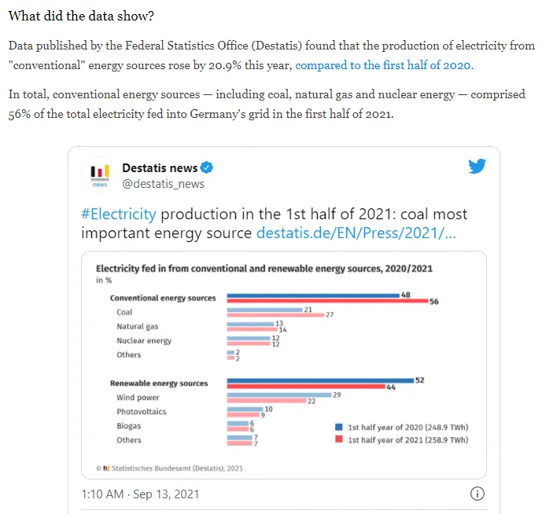542x514 pixels.
Task: Click the tweet timestamp 1:10 AM Sep 13, 2021
Action: [x=140, y=494]
